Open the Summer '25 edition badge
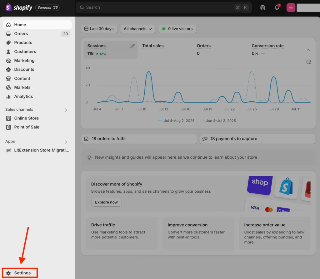 (47, 7)
